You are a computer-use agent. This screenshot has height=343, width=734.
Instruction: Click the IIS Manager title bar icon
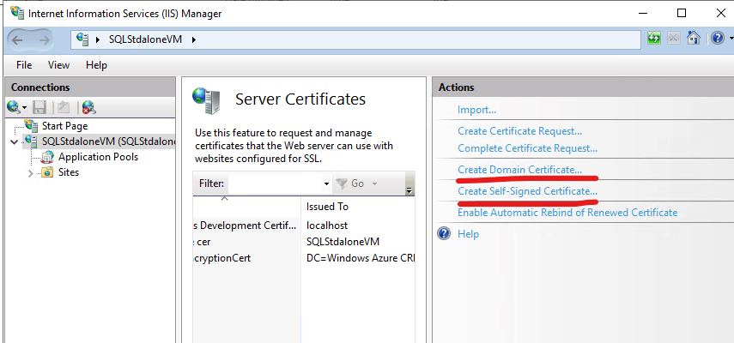[17, 13]
